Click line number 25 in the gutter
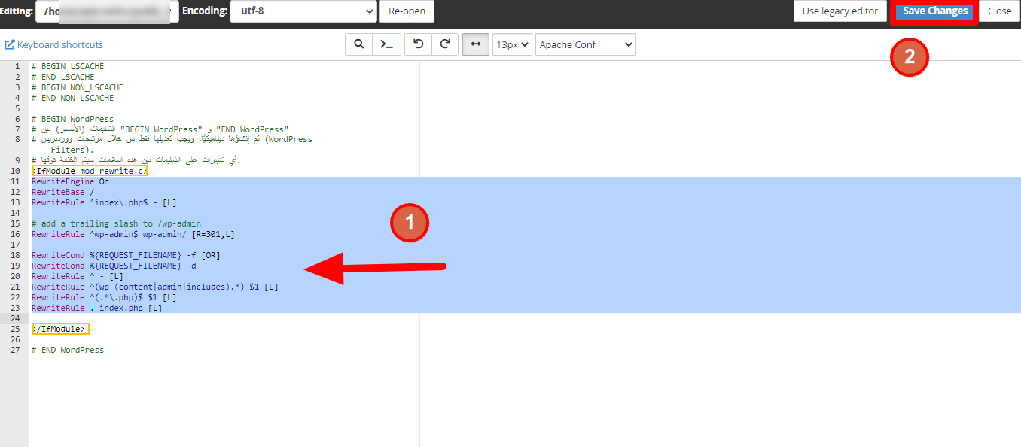The image size is (1021, 447). 17,329
